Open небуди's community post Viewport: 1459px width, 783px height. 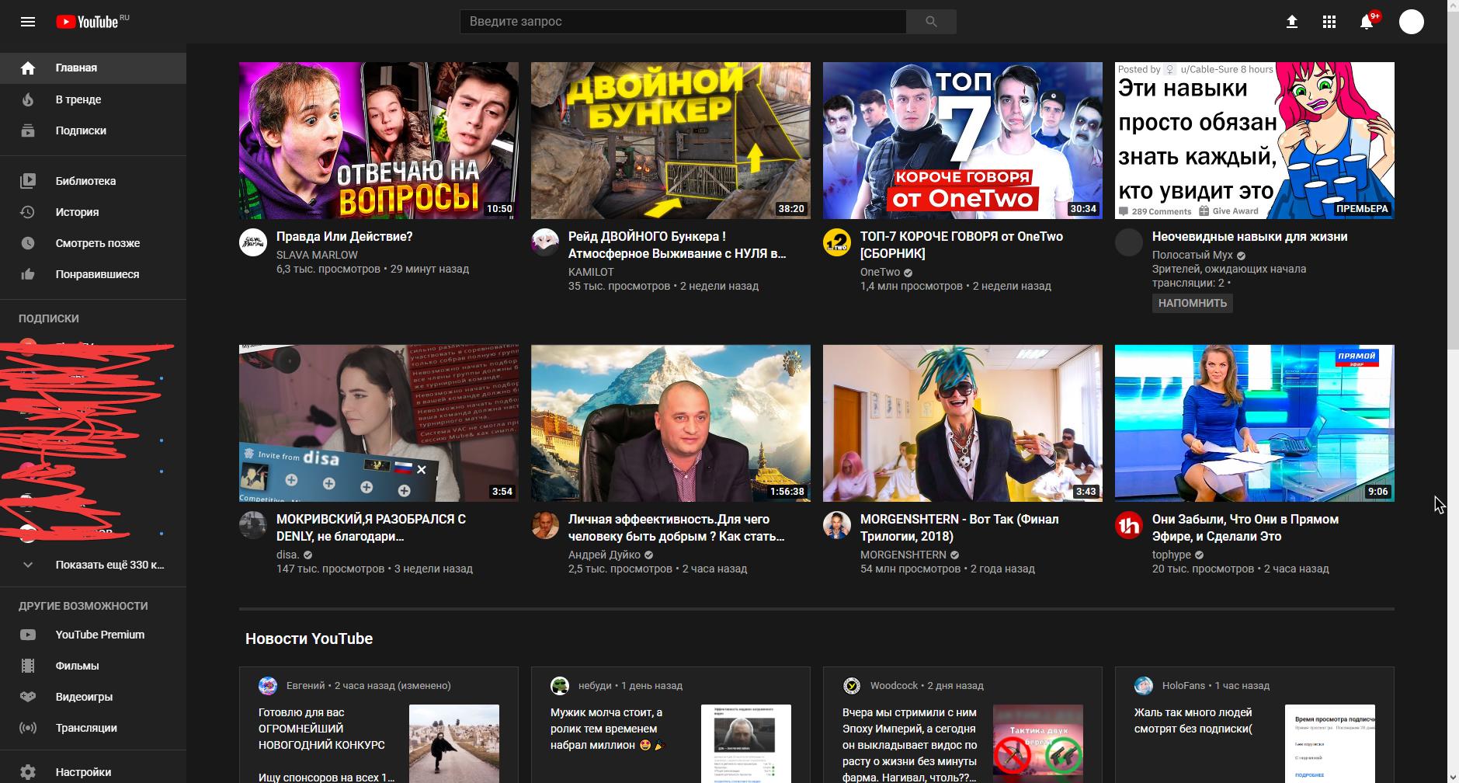click(x=671, y=725)
